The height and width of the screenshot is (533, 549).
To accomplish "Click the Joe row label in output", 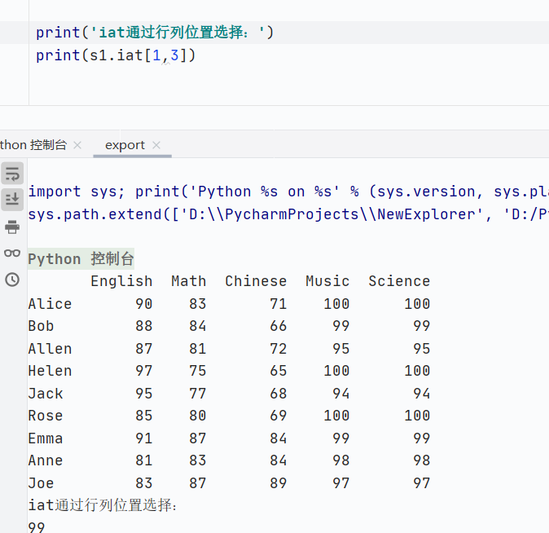I will click(x=41, y=483).
